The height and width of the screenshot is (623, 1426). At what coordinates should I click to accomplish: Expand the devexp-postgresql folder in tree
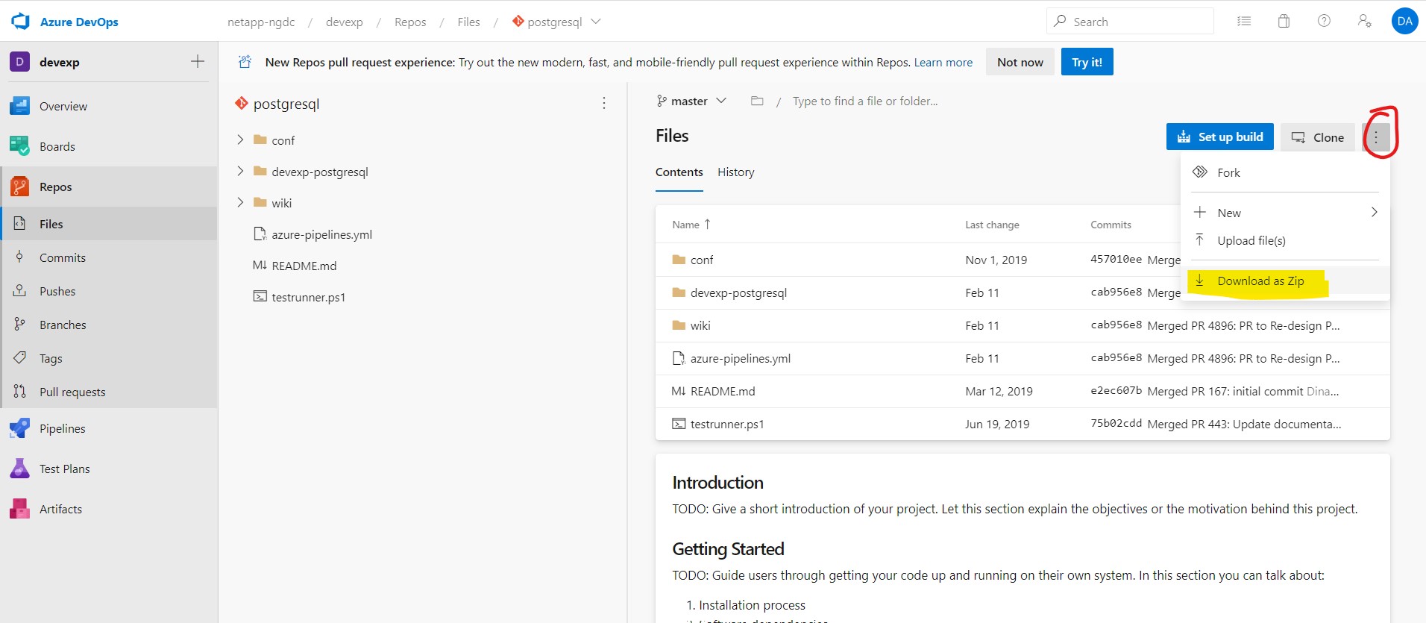(240, 171)
